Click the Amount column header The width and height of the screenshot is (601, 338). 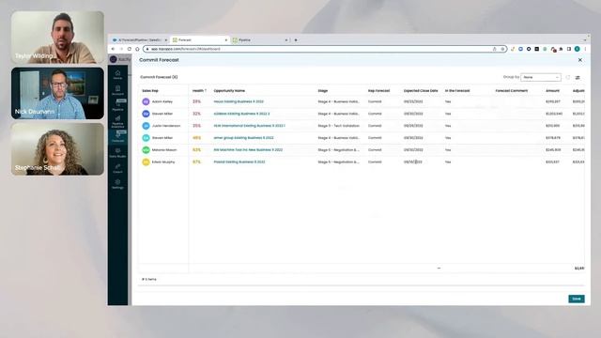(552, 91)
